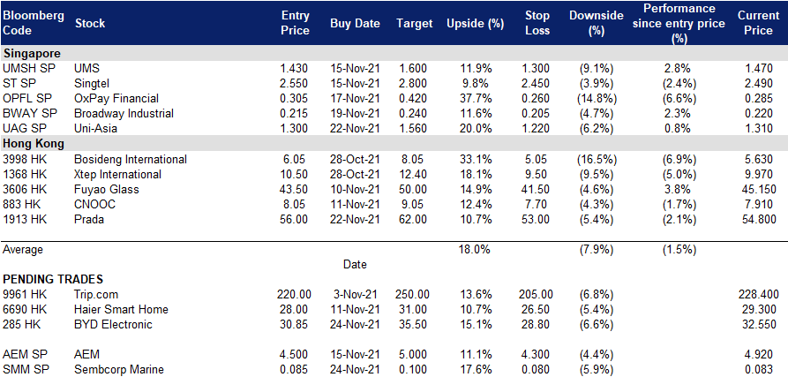Select the Stock column header

(90, 23)
